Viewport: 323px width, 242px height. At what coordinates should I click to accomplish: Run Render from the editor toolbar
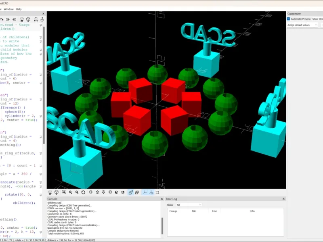pyautogui.click(x=28, y=19)
